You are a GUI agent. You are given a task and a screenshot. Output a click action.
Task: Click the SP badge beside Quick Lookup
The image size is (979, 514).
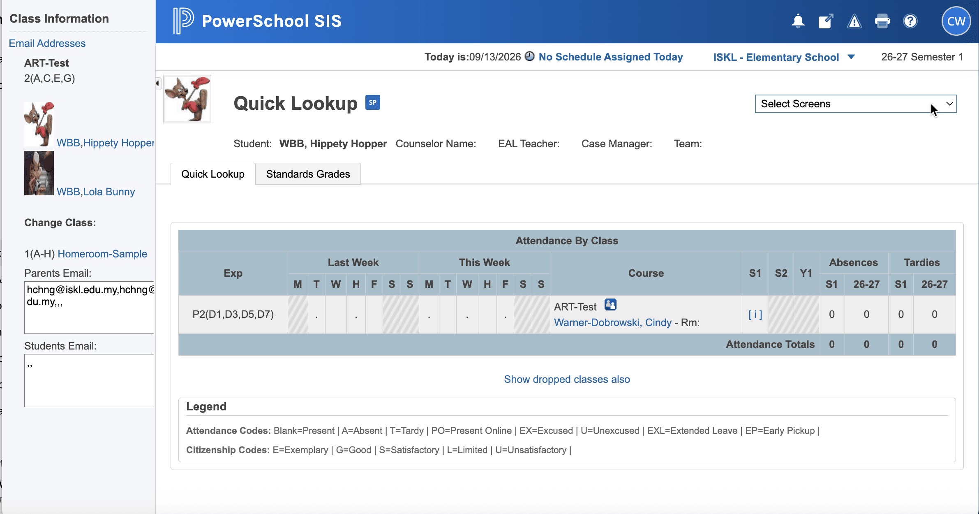pos(373,102)
